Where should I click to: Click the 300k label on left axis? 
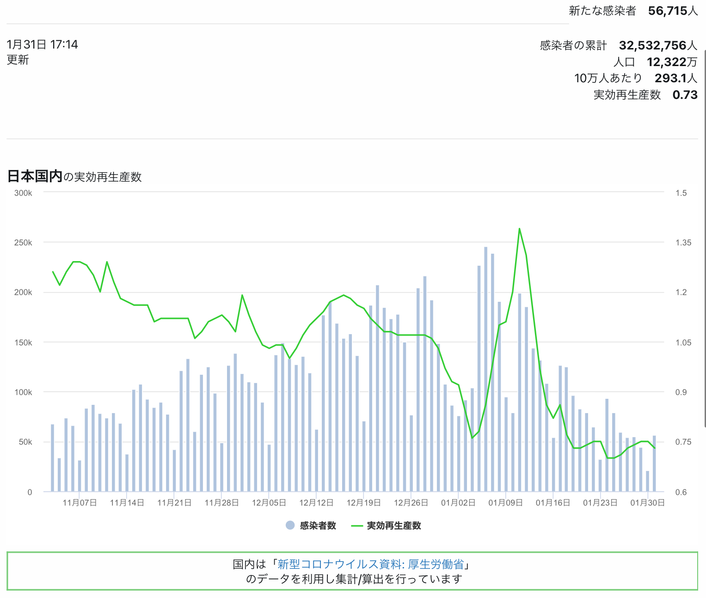[23, 193]
